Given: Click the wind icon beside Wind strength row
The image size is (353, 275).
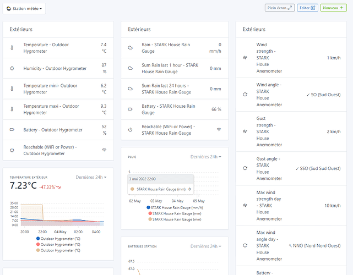Looking at the screenshot, I should coord(245,57).
